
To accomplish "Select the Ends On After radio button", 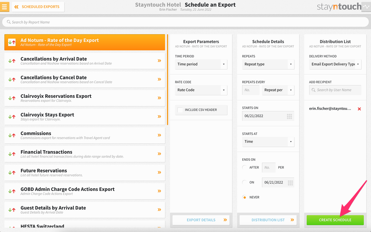I will [244, 168].
